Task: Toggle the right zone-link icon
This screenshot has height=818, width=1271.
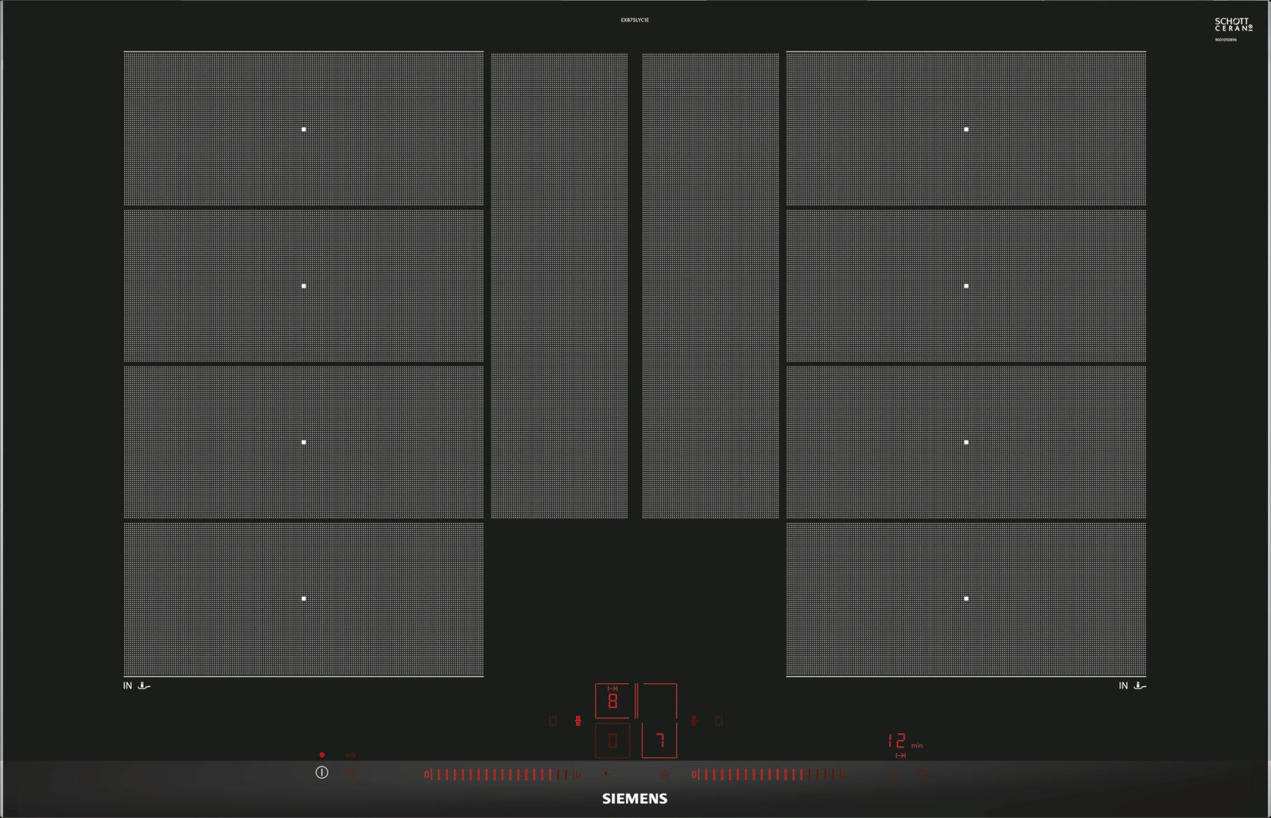Action: coord(693,721)
